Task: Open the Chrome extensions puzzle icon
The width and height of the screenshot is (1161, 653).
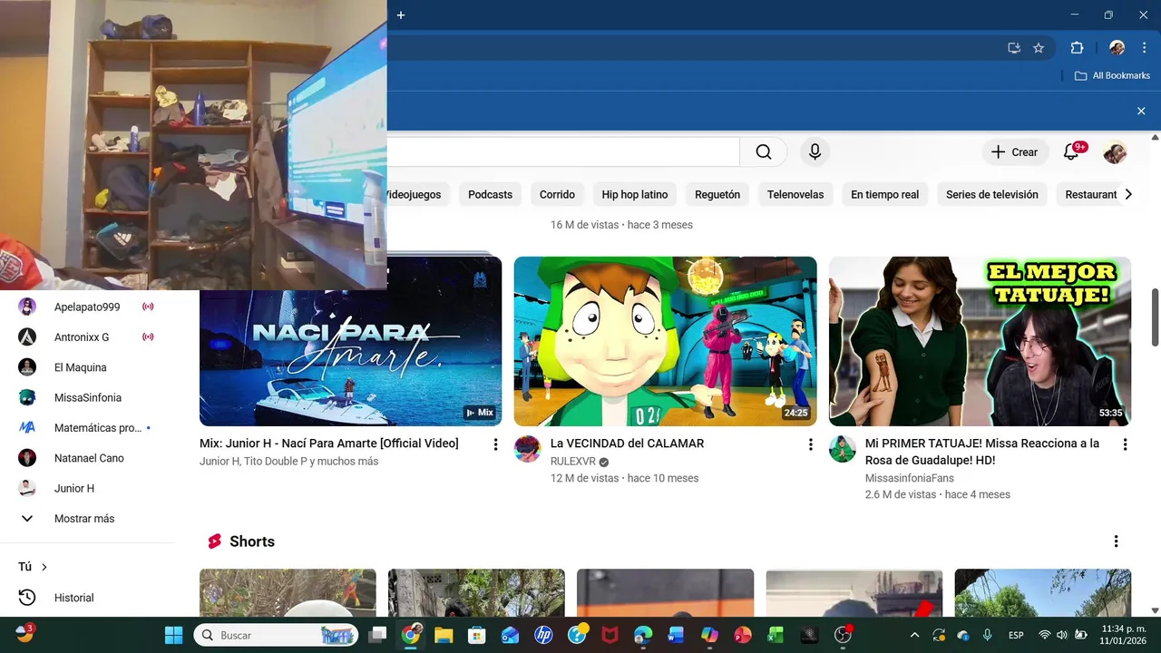Action: pos(1078,48)
